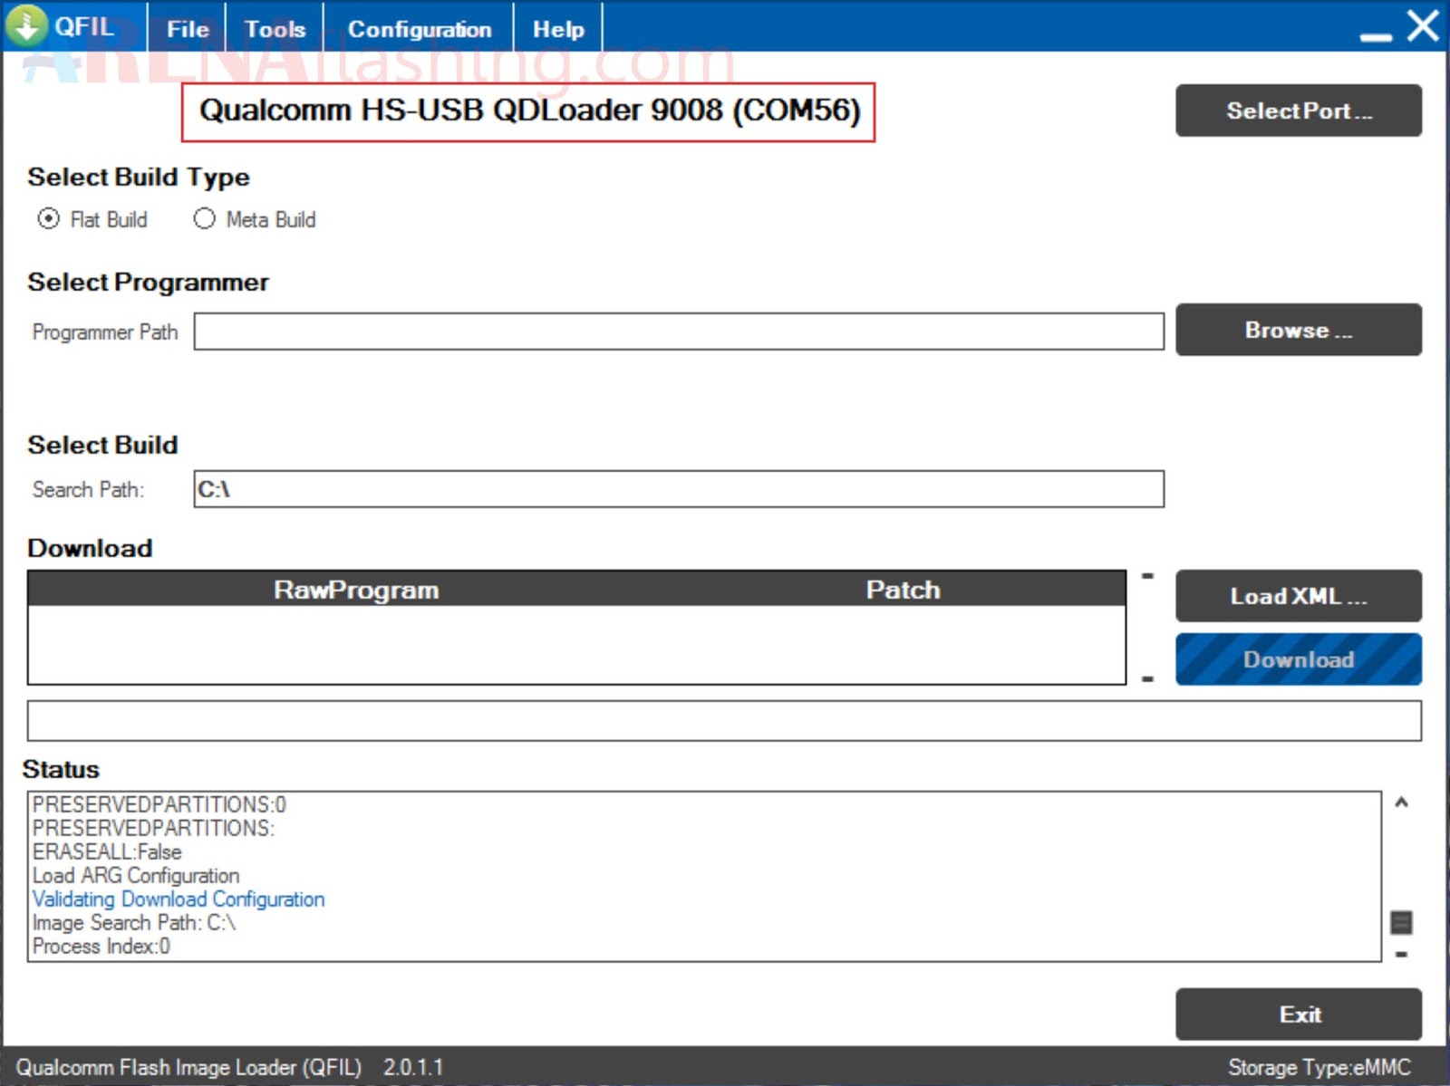This screenshot has height=1086, width=1450.
Task: Click the SelectPort button
Action: coord(1299,111)
